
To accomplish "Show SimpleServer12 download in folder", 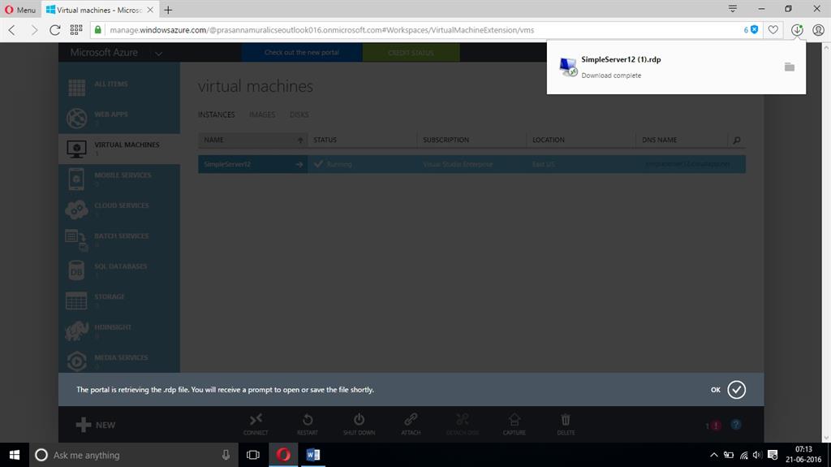I will pyautogui.click(x=789, y=67).
